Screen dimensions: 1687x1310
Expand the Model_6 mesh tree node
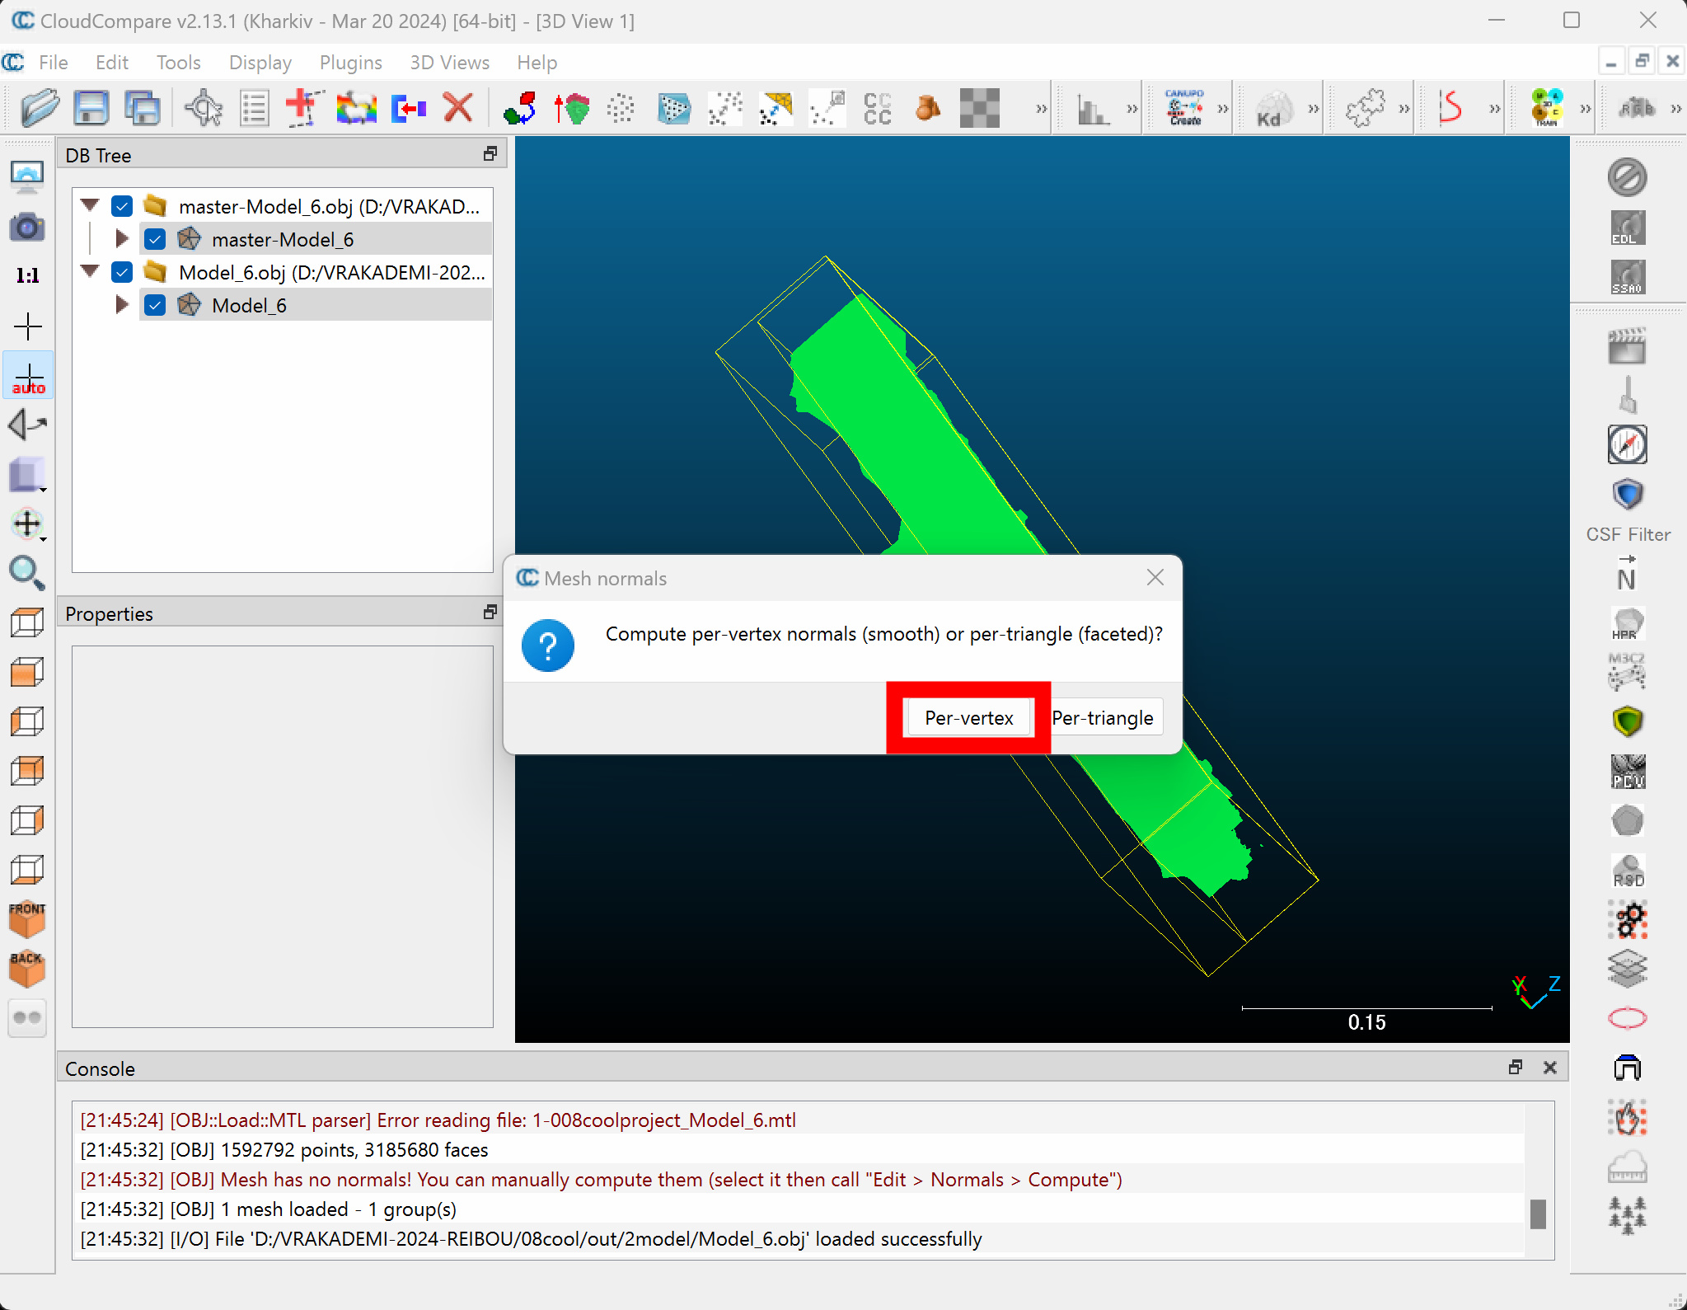(x=122, y=305)
